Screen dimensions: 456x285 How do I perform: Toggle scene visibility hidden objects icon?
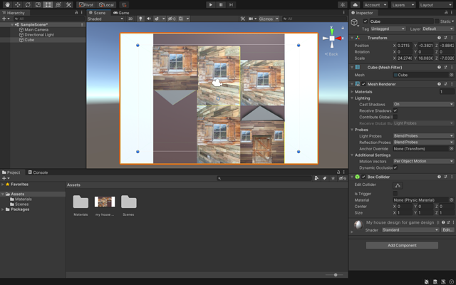pyautogui.click(x=172, y=19)
